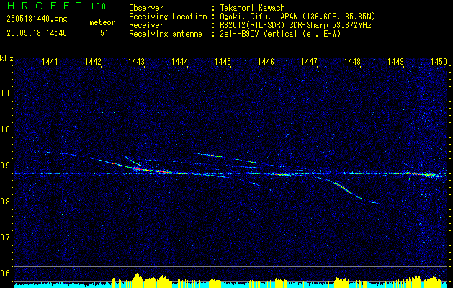Click the 1450 time marker
Screen dimensions: 453x288
click(x=439, y=61)
